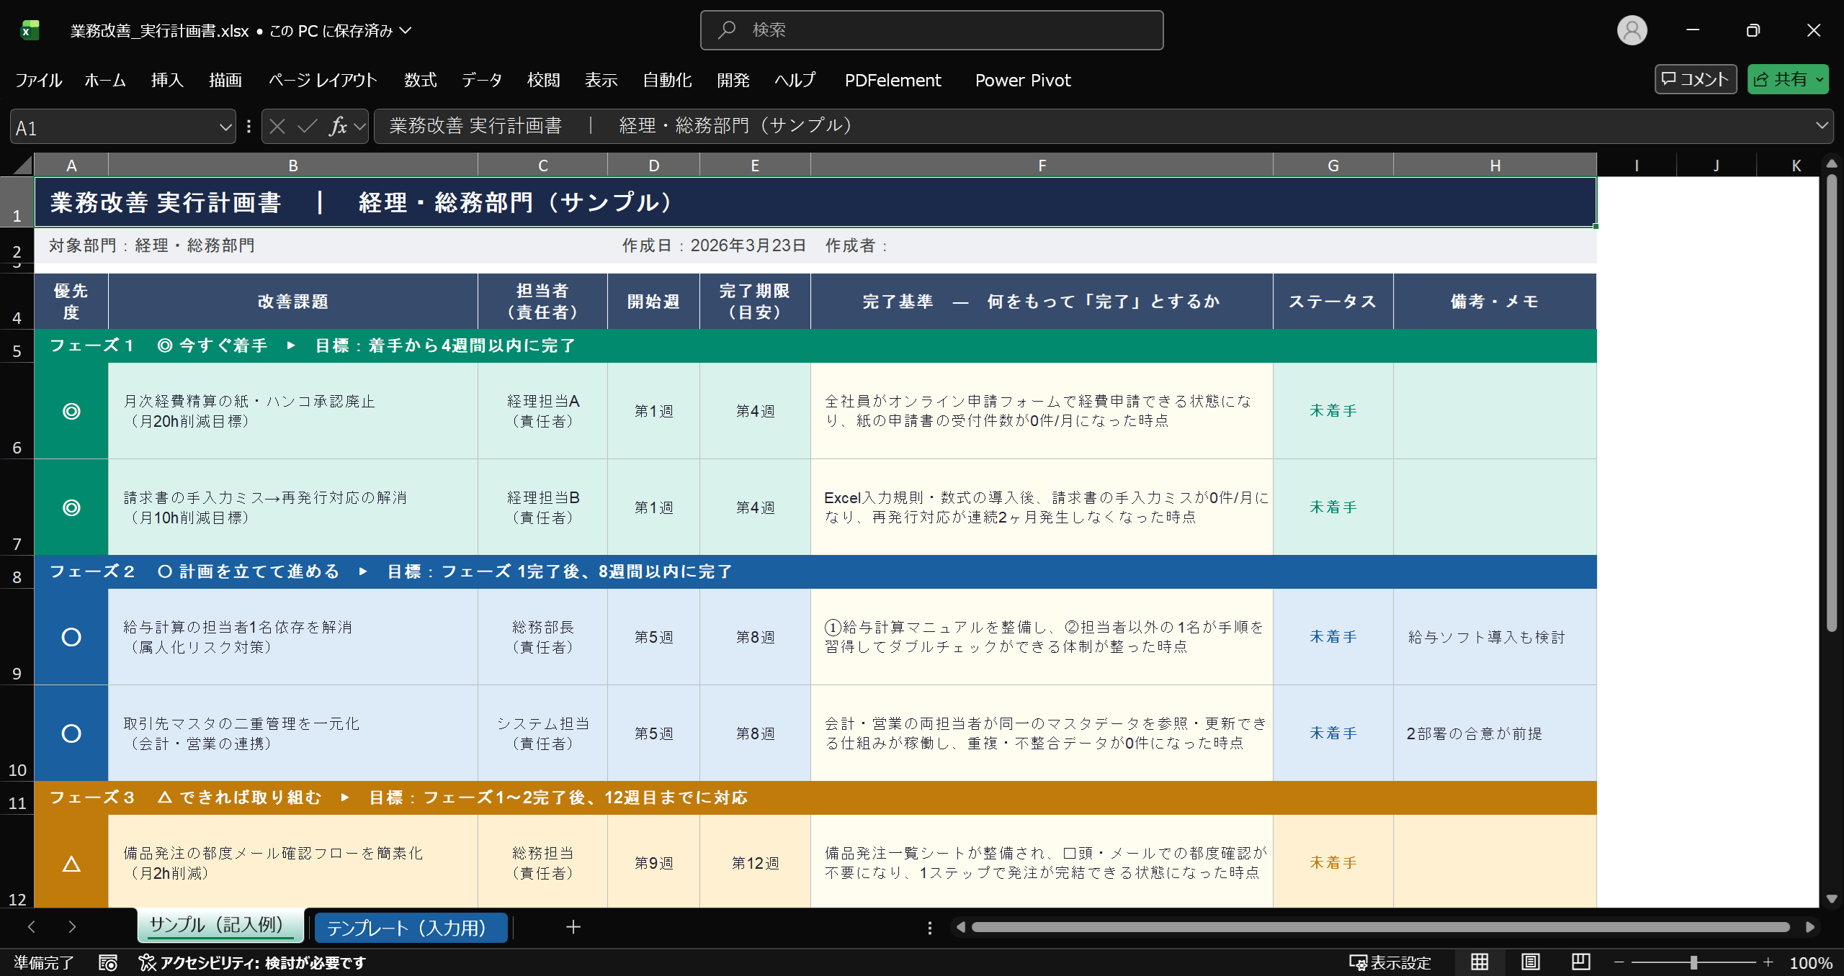Click the zoom slider handle
The height and width of the screenshot is (976, 1844).
tap(1693, 962)
